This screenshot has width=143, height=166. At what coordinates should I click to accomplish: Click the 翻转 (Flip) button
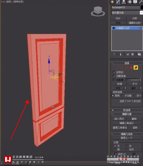pos(134,119)
